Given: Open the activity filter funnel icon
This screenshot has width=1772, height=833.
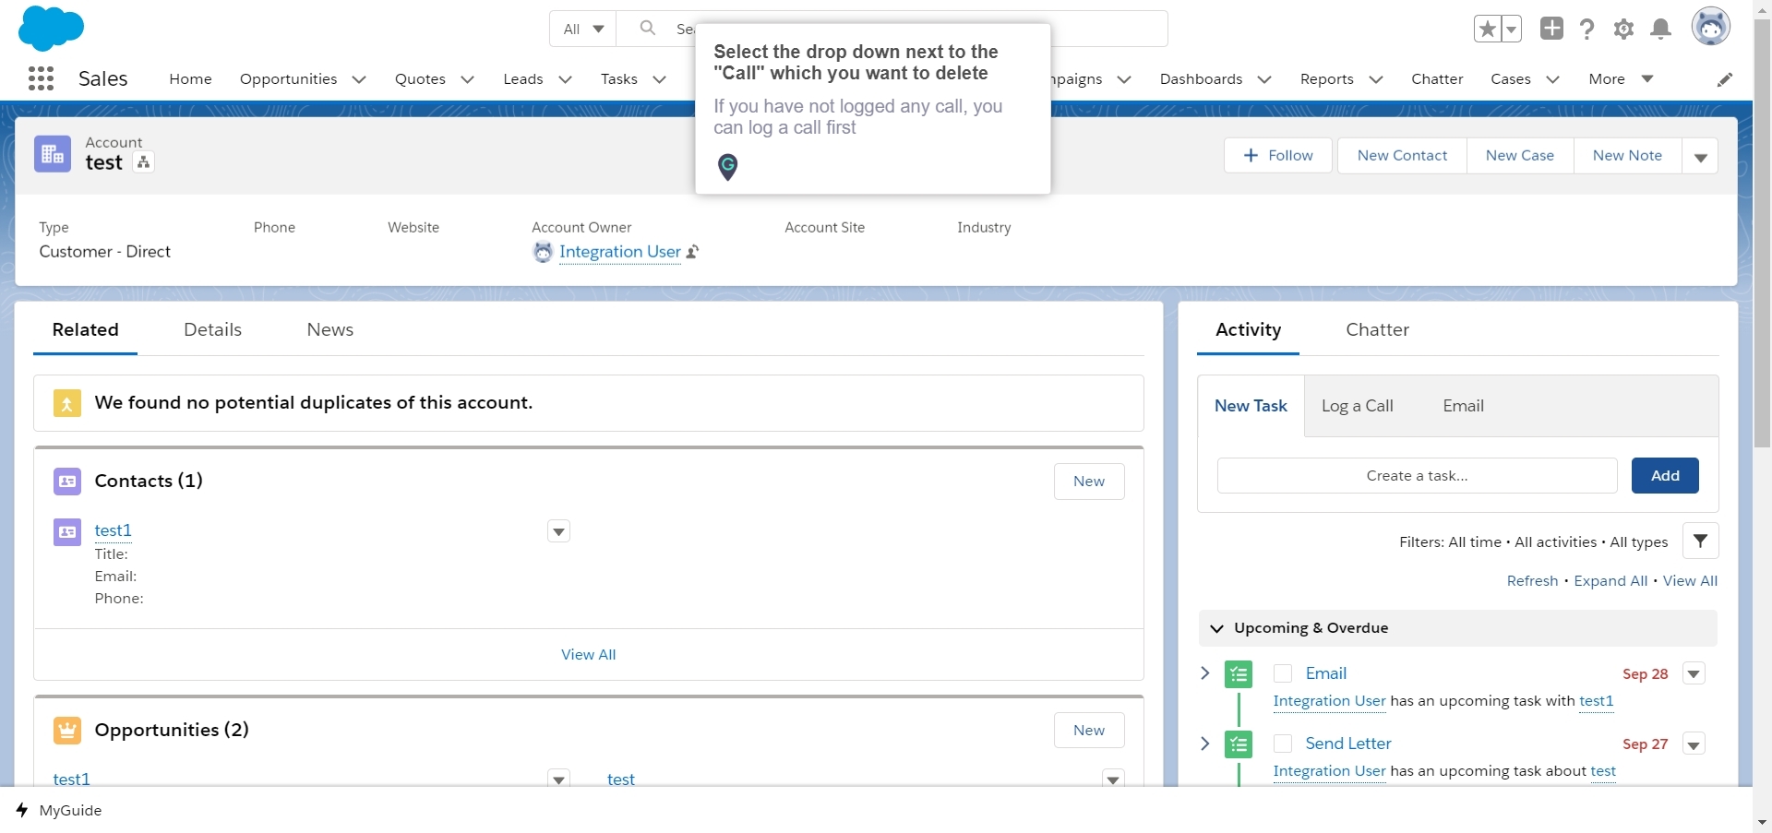Looking at the screenshot, I should tap(1700, 541).
